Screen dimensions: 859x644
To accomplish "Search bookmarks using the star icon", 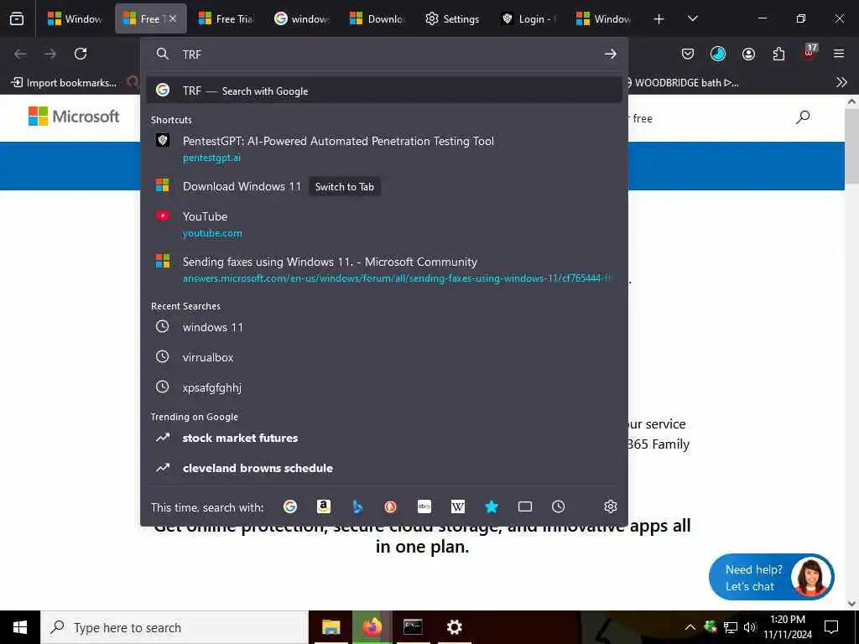I will (x=492, y=506).
